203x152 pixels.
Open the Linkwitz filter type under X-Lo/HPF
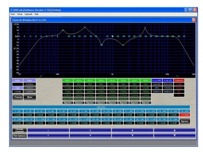coord(157,84)
